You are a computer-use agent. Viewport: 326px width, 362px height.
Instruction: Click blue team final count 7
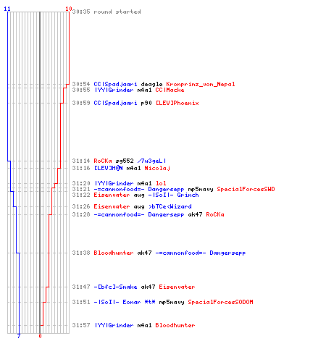[19, 336]
